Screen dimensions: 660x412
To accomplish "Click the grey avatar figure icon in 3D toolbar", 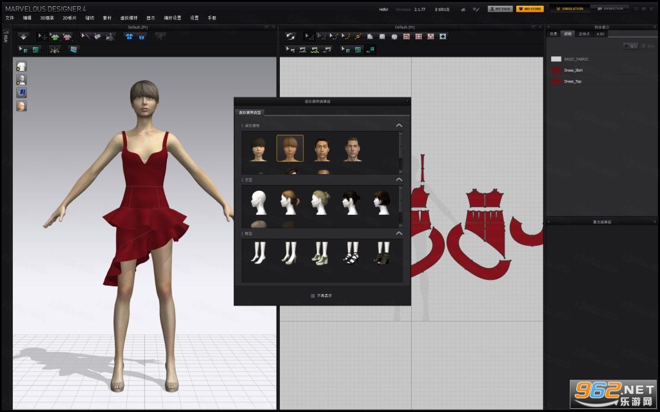I will pos(110,37).
